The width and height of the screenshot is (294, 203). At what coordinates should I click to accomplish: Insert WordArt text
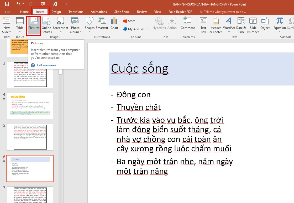(x=229, y=25)
